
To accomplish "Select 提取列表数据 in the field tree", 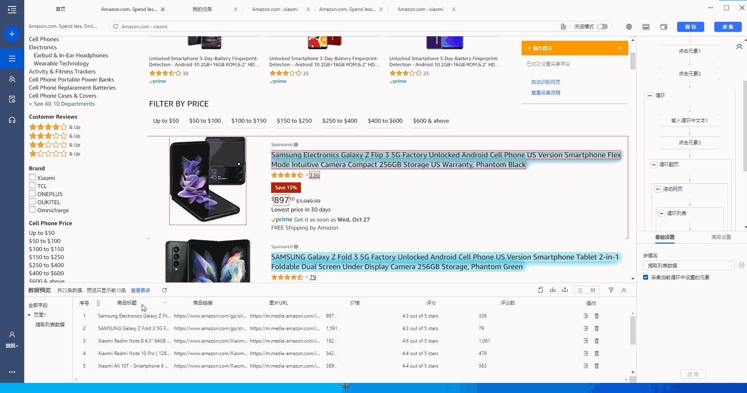I will tap(50, 325).
